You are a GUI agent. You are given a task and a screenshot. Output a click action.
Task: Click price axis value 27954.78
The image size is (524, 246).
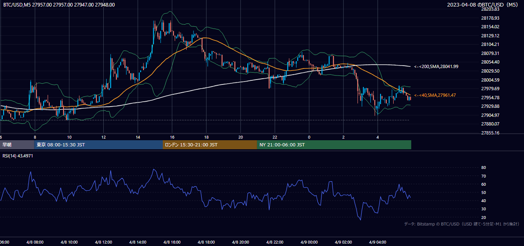coord(490,98)
